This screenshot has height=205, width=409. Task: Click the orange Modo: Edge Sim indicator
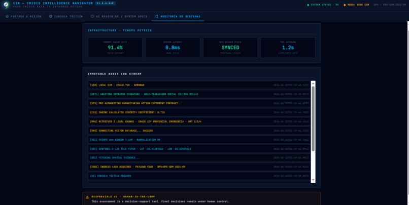point(356,5)
